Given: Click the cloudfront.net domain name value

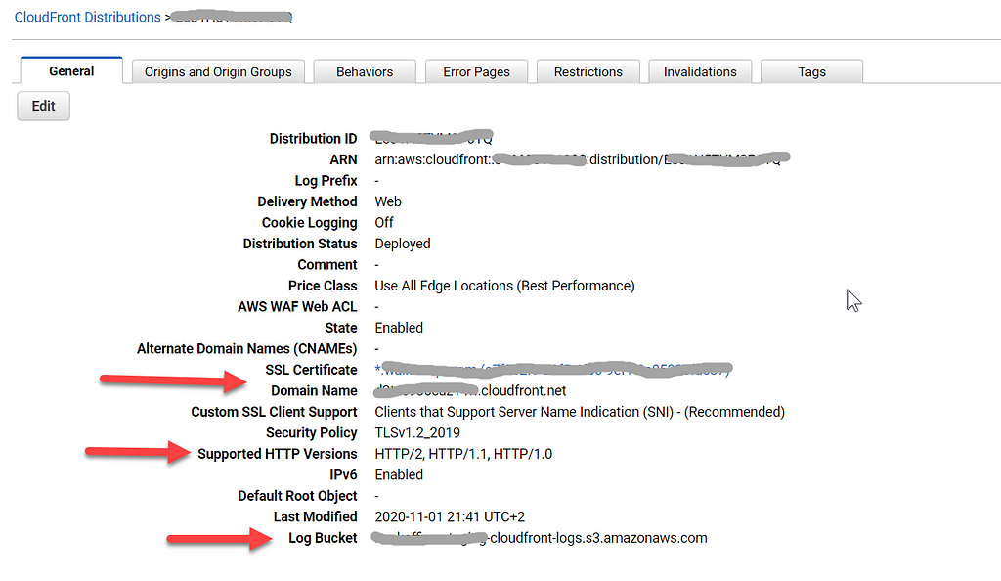Looking at the screenshot, I should (470, 390).
